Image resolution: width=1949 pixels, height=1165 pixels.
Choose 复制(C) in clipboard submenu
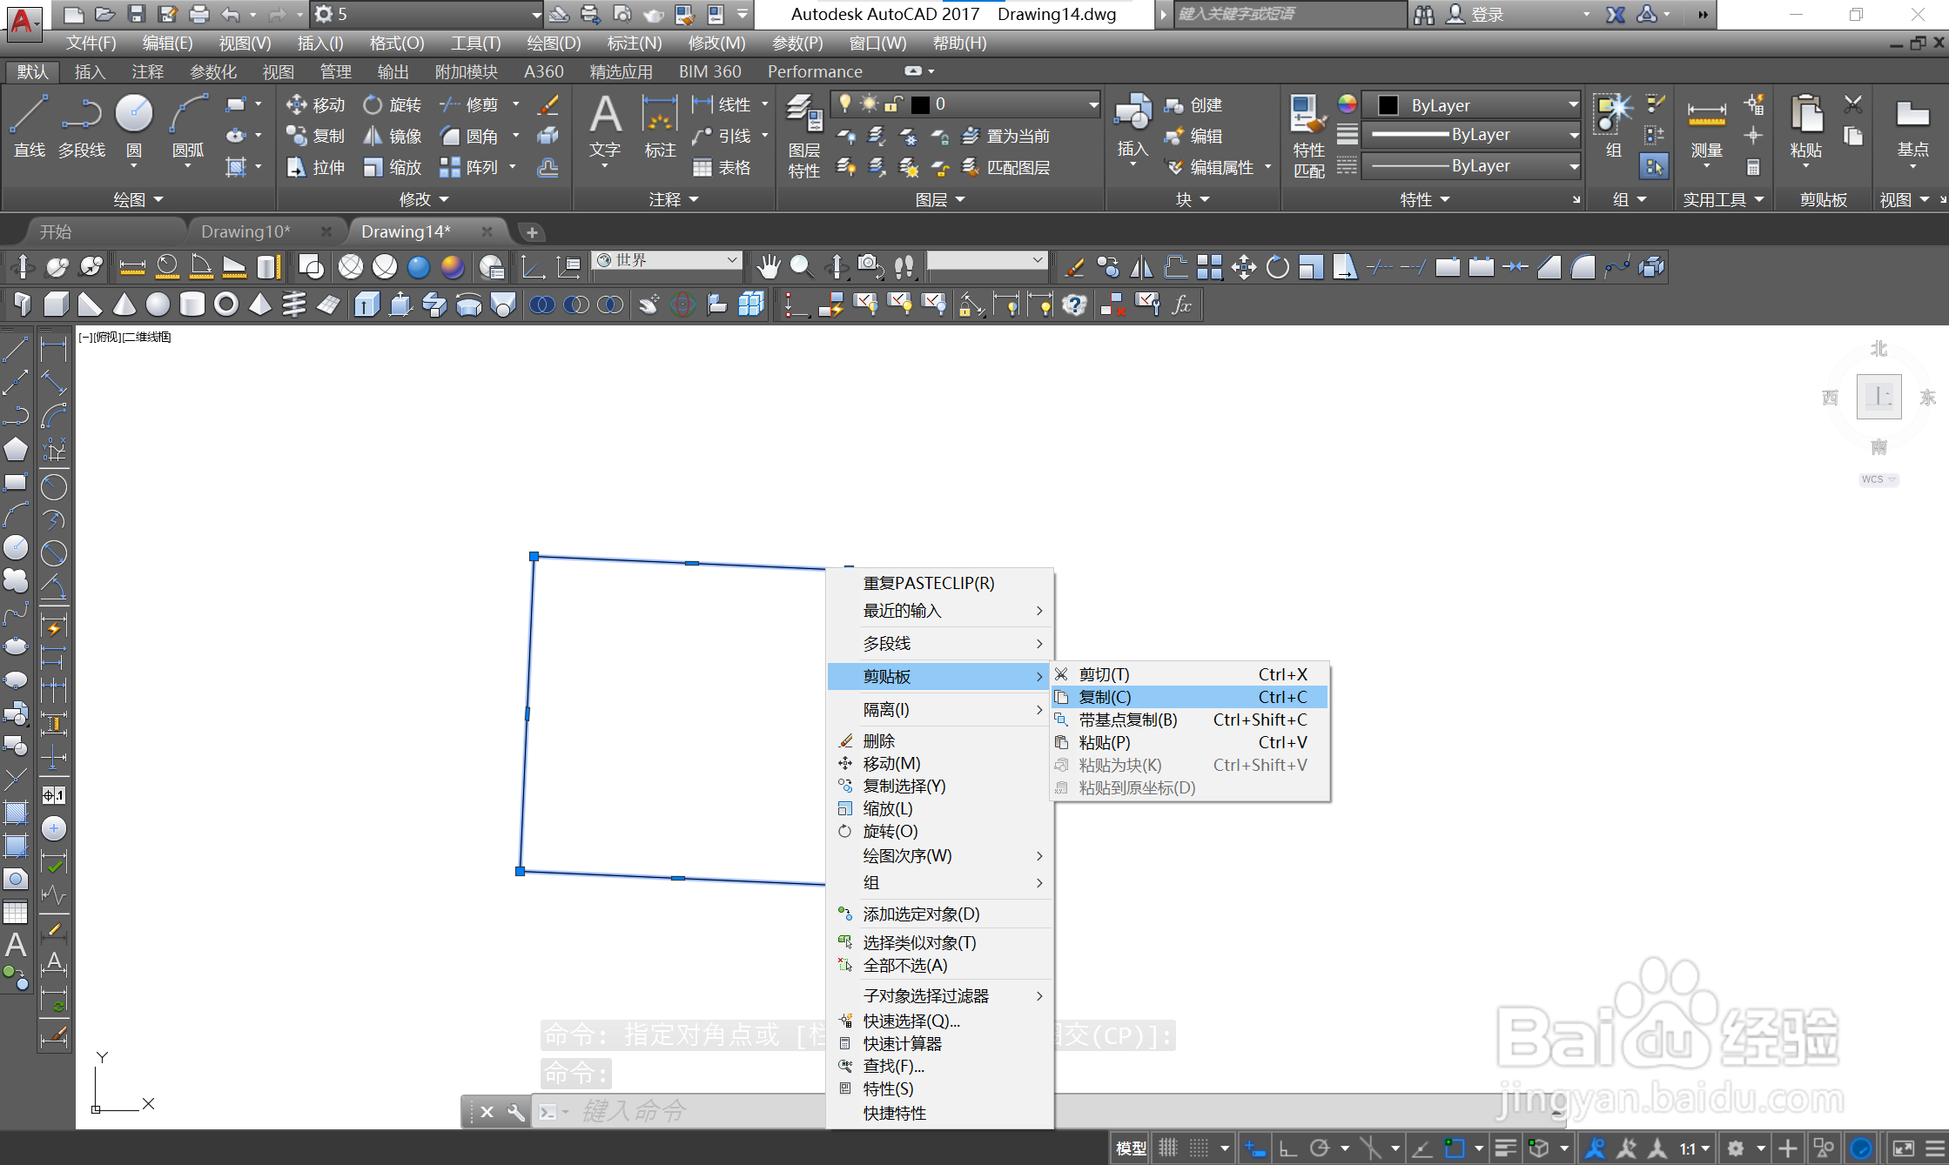(1190, 697)
